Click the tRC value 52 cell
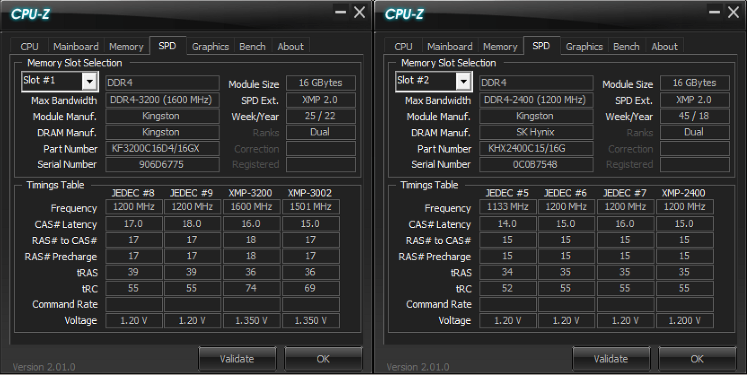The image size is (747, 375). tap(507, 288)
